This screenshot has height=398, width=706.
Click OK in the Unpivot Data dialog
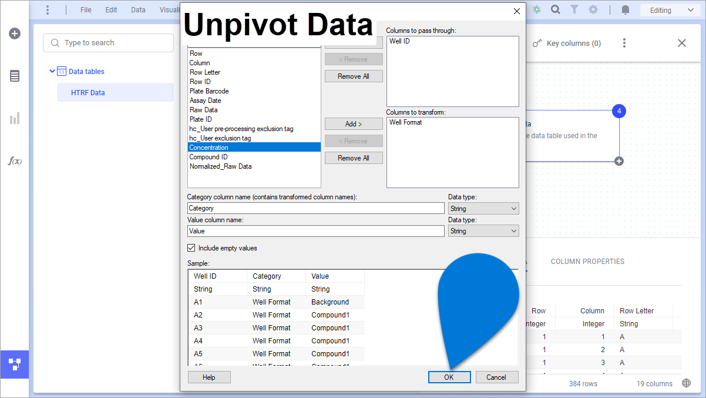449,377
